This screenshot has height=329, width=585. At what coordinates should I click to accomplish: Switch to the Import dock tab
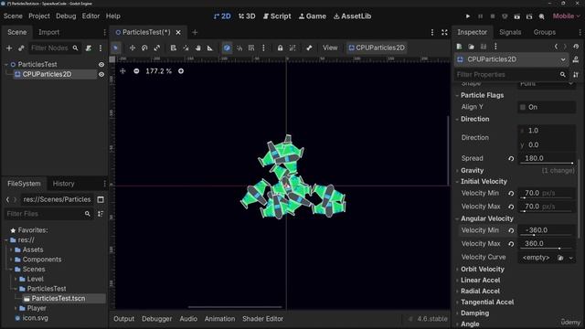tap(48, 32)
